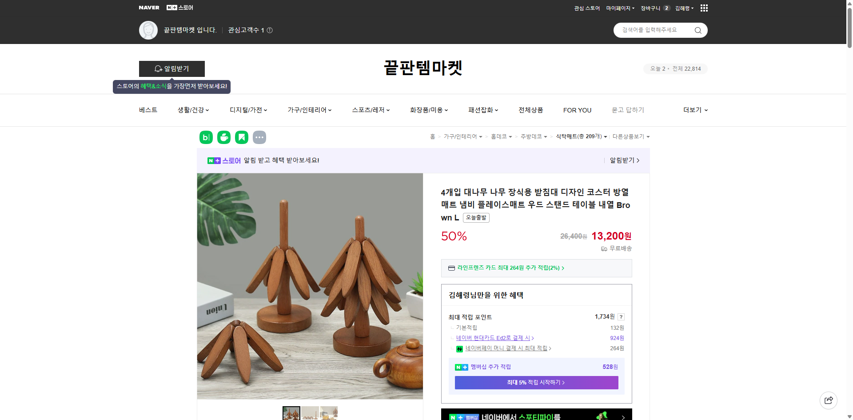The height and width of the screenshot is (420, 853).
Task: Open the Naver apps grid icon top right
Action: tap(704, 8)
